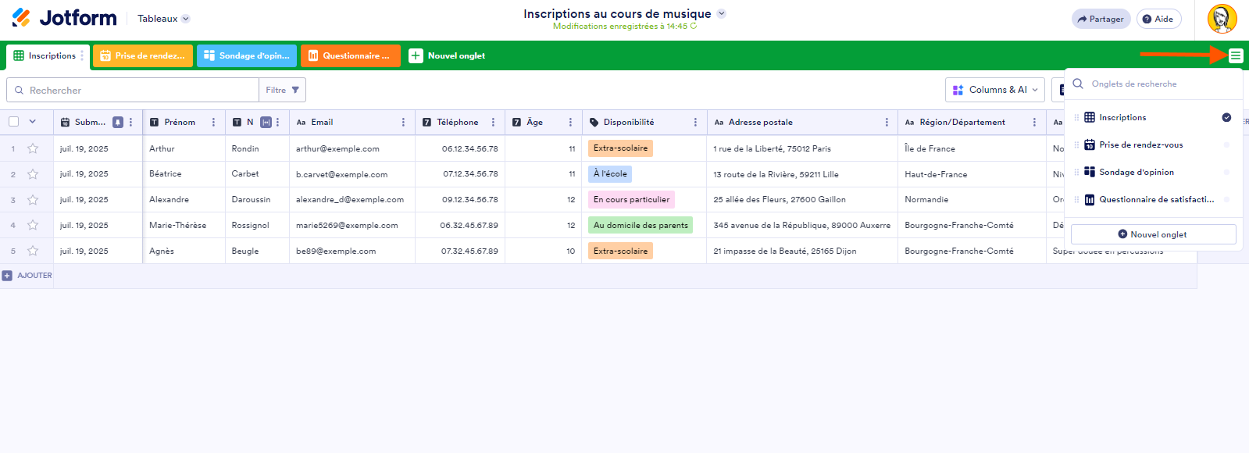Open Disponibilité column options menu
1249x453 pixels.
(x=695, y=123)
